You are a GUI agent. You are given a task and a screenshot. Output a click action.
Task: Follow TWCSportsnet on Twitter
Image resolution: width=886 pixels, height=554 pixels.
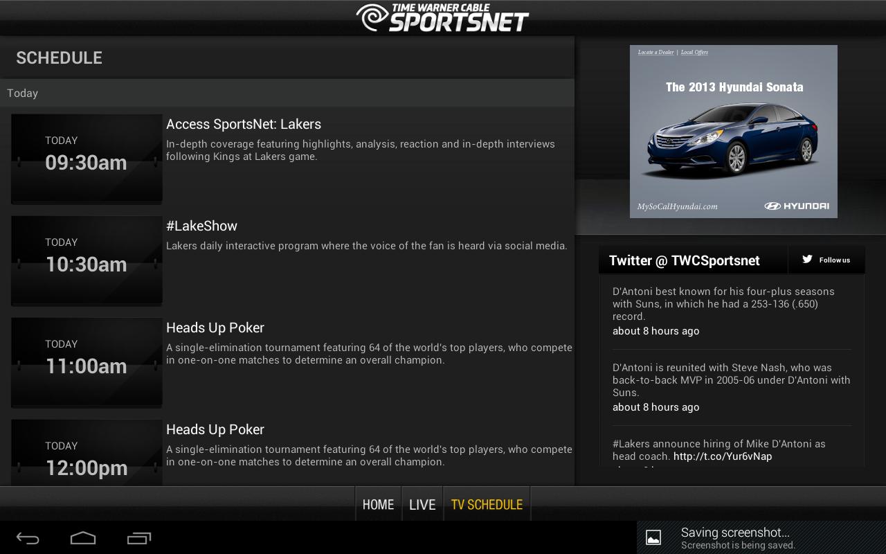tap(826, 260)
